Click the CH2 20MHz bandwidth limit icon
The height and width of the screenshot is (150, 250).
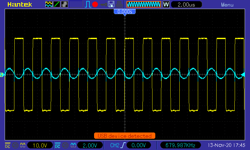pos(65,145)
